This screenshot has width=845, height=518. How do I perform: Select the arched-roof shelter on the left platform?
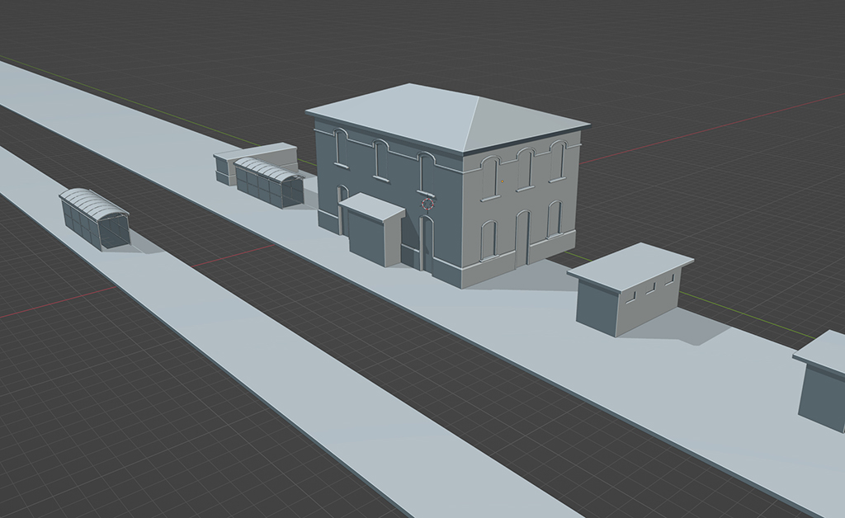tap(94, 218)
